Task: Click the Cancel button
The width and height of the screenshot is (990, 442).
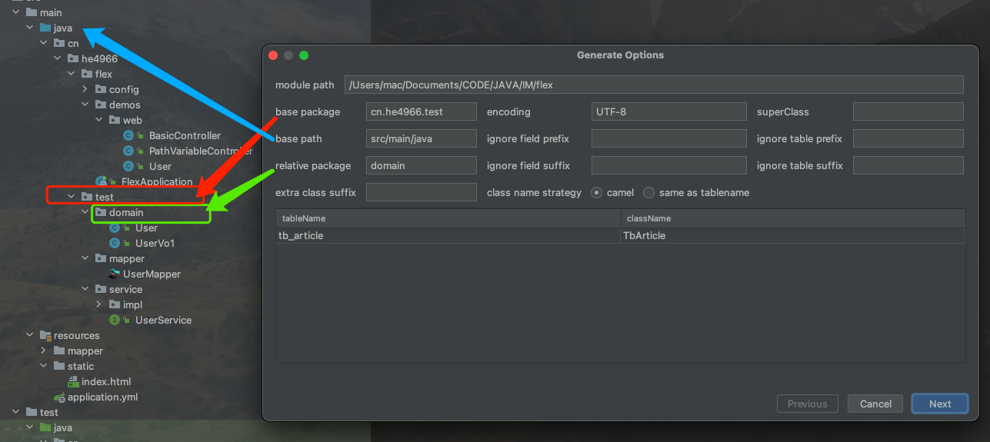Action: point(875,404)
